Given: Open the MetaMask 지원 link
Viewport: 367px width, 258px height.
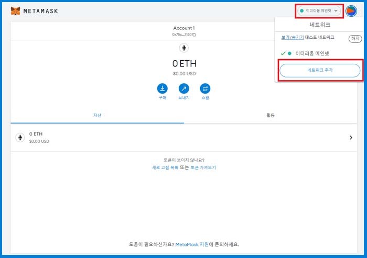Looking at the screenshot, I should pyautogui.click(x=192, y=244).
